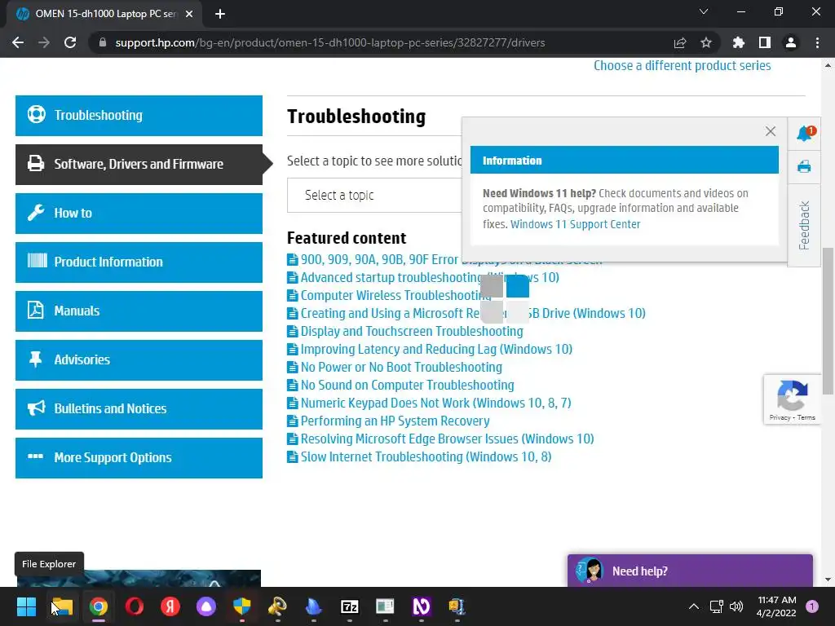Click the notifications bell icon
This screenshot has width=835, height=626.
click(804, 133)
